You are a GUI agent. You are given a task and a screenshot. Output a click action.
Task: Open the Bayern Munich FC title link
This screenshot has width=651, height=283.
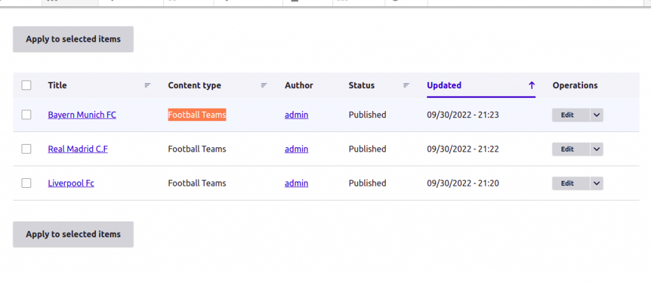point(82,115)
